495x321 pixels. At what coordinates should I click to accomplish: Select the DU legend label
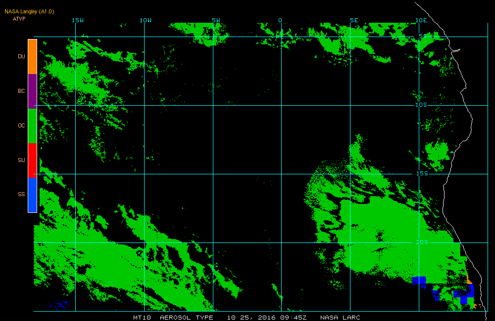click(x=21, y=56)
